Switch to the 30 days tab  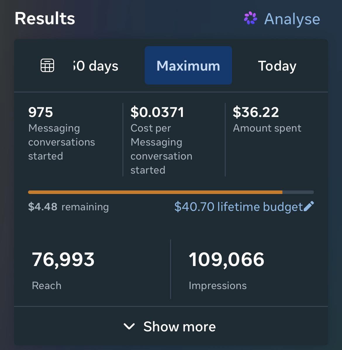(x=95, y=66)
